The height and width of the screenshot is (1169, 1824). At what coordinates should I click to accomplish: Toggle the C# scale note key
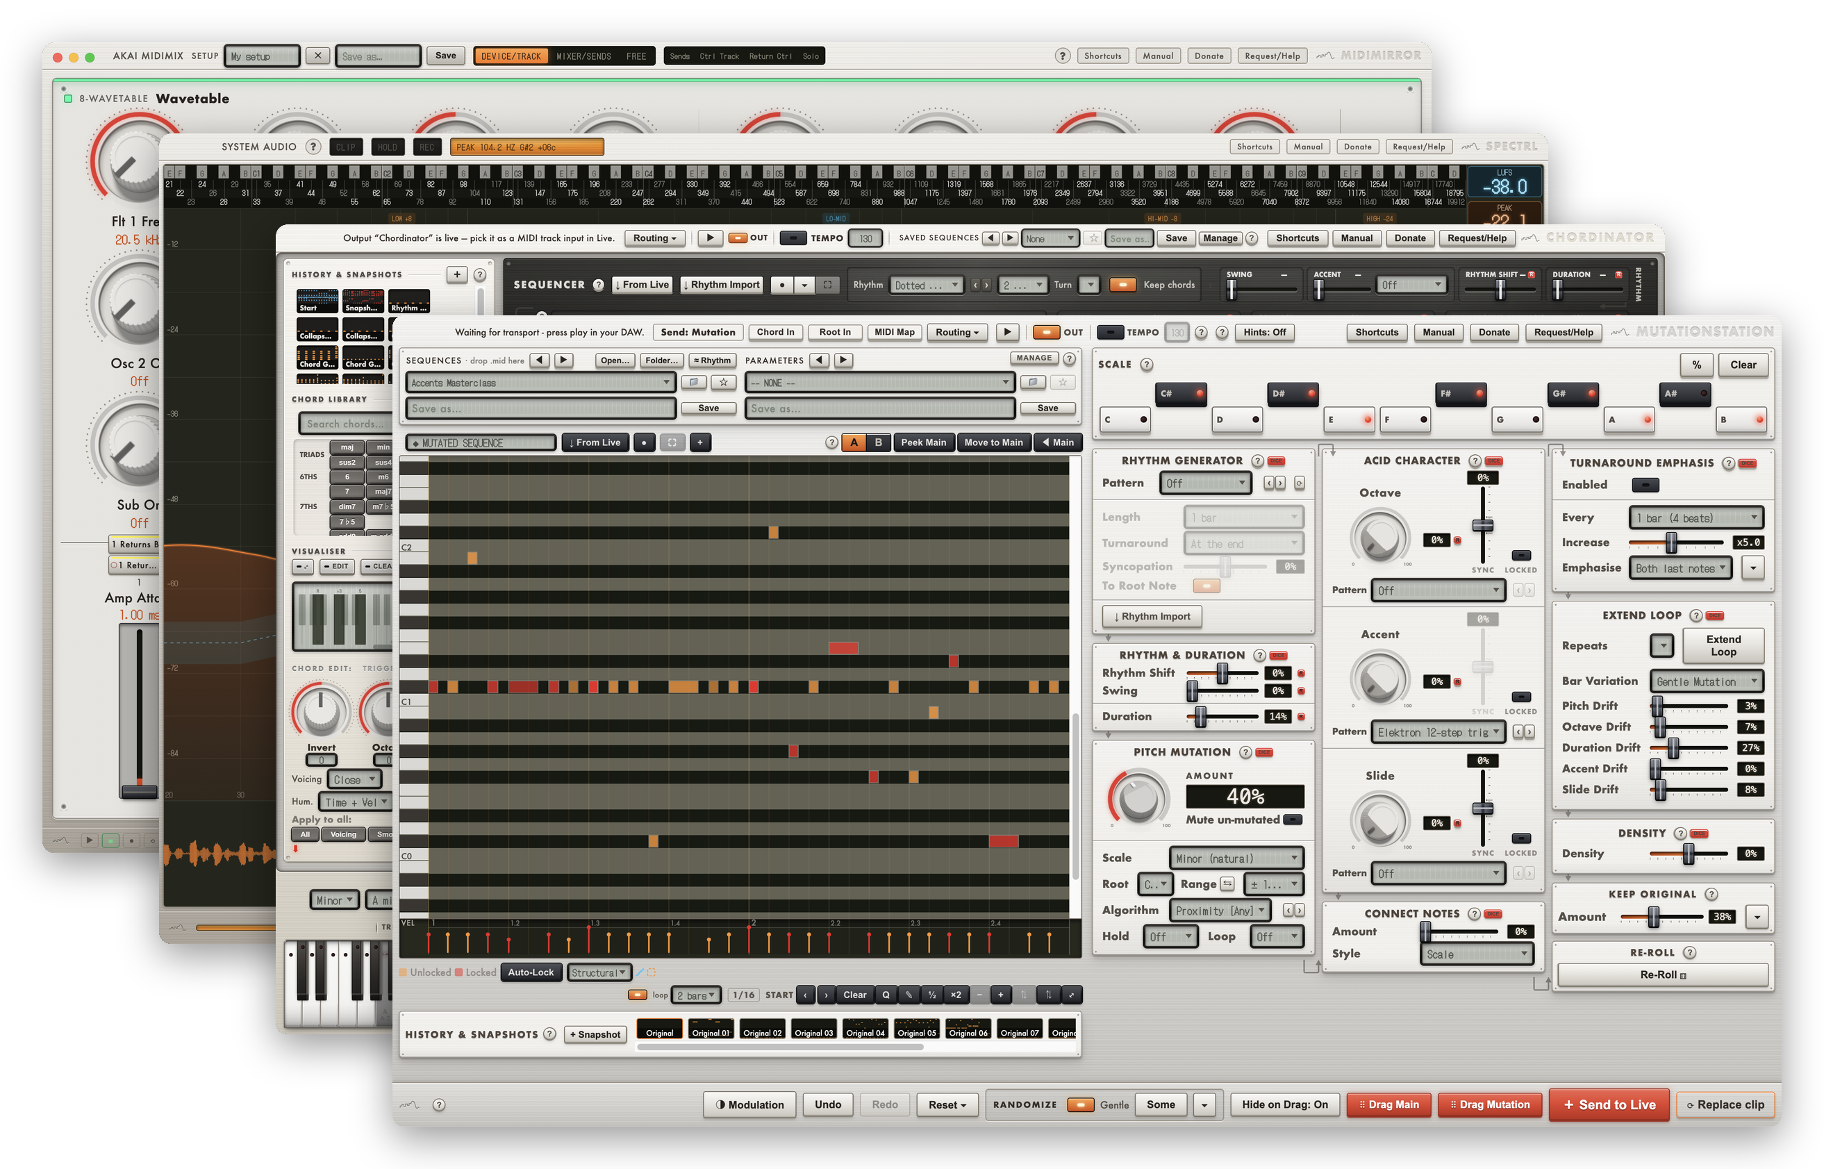coord(1180,394)
